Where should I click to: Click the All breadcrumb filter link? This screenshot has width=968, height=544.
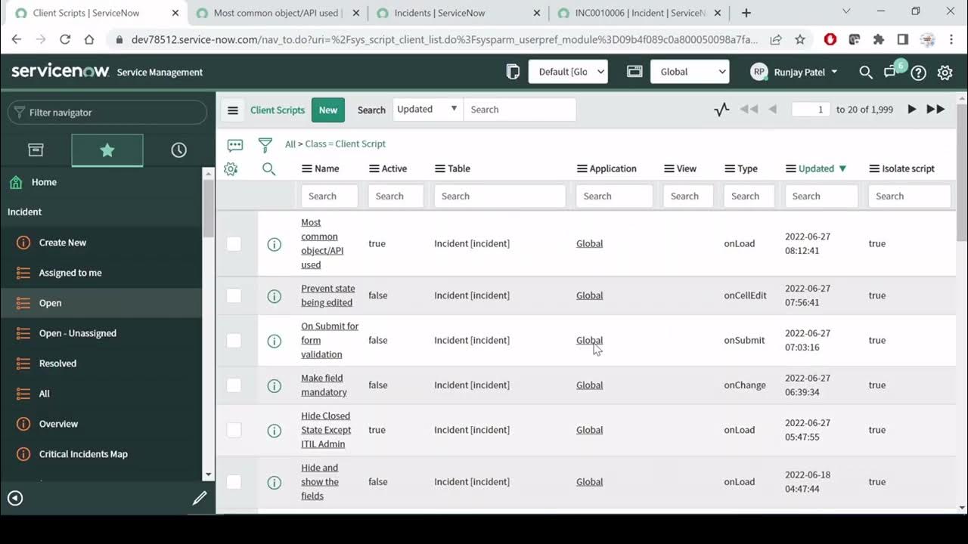290,144
